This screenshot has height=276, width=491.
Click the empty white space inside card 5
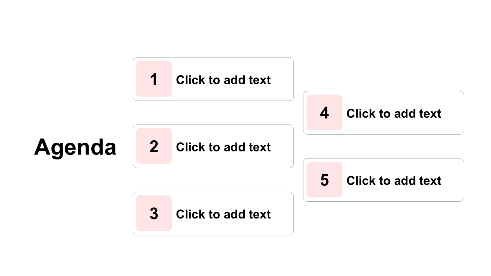453,192
